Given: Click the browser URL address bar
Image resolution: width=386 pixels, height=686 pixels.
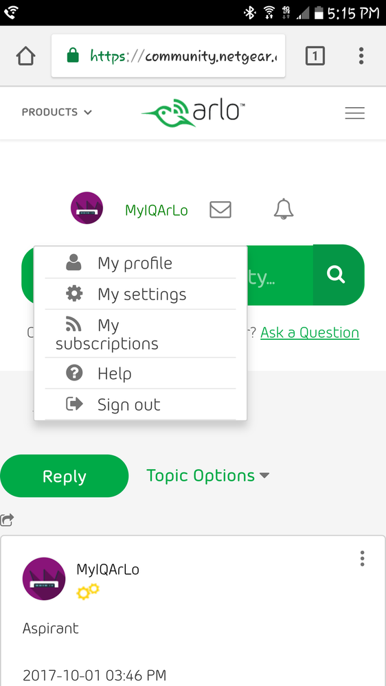Looking at the screenshot, I should point(168,56).
